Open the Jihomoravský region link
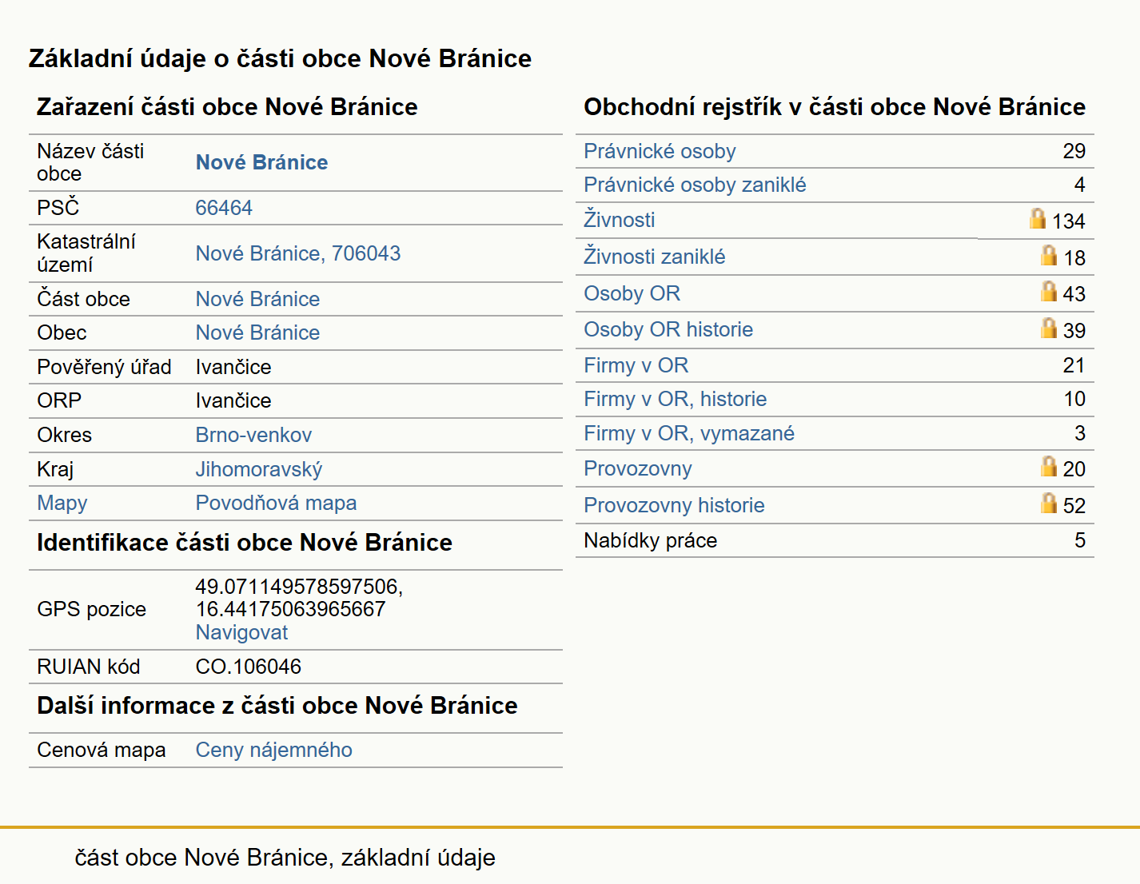This screenshot has height=884, width=1140. 259,469
